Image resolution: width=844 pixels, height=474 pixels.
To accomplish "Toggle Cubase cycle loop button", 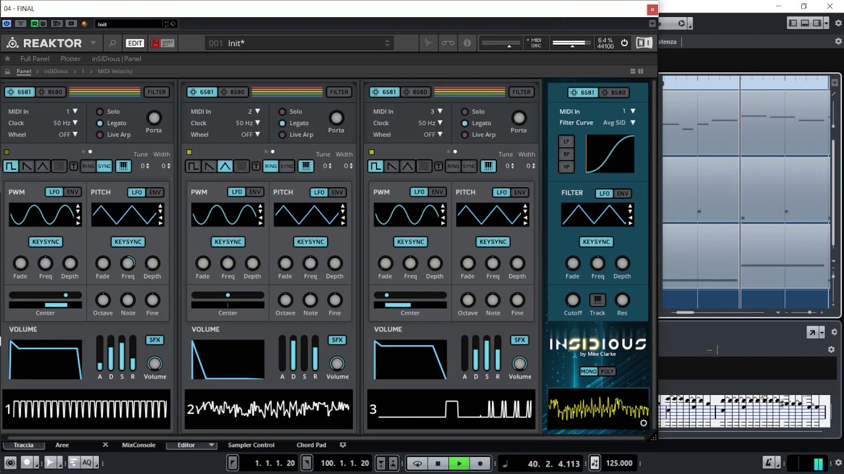I will (x=417, y=463).
